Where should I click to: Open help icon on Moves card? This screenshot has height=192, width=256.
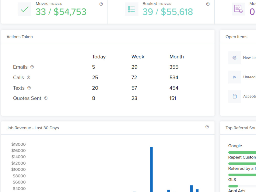(x=101, y=4)
